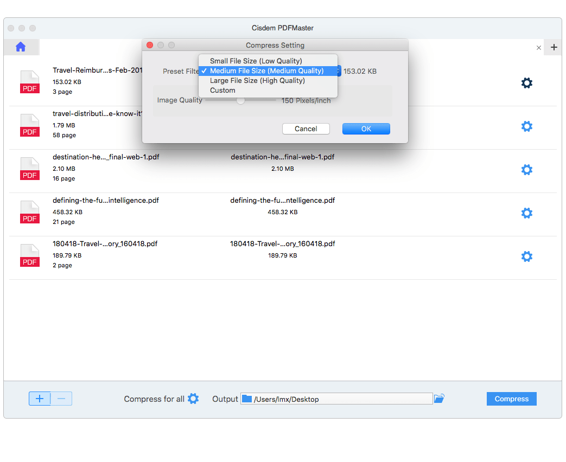The width and height of the screenshot is (566, 462).
Task: Open settings gear for travel-distributi file
Action: pyautogui.click(x=526, y=126)
